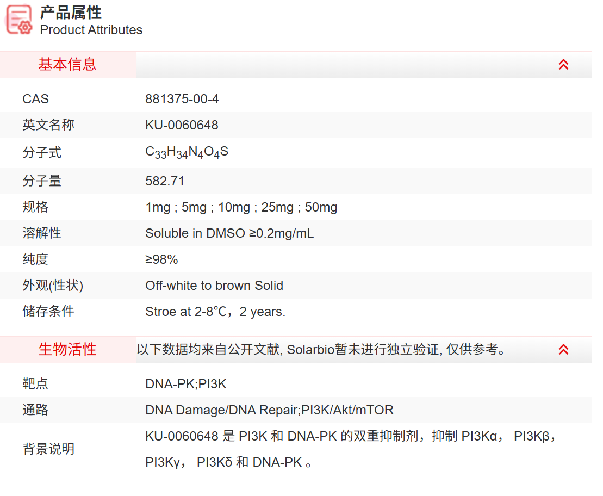Viewport: 603px width, 496px height.
Task: Select the 基本信息 section header
Action: (x=67, y=65)
